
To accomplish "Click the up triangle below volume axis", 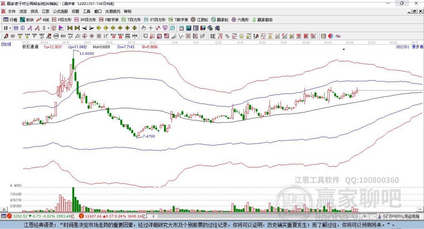I will click(x=4, y=209).
